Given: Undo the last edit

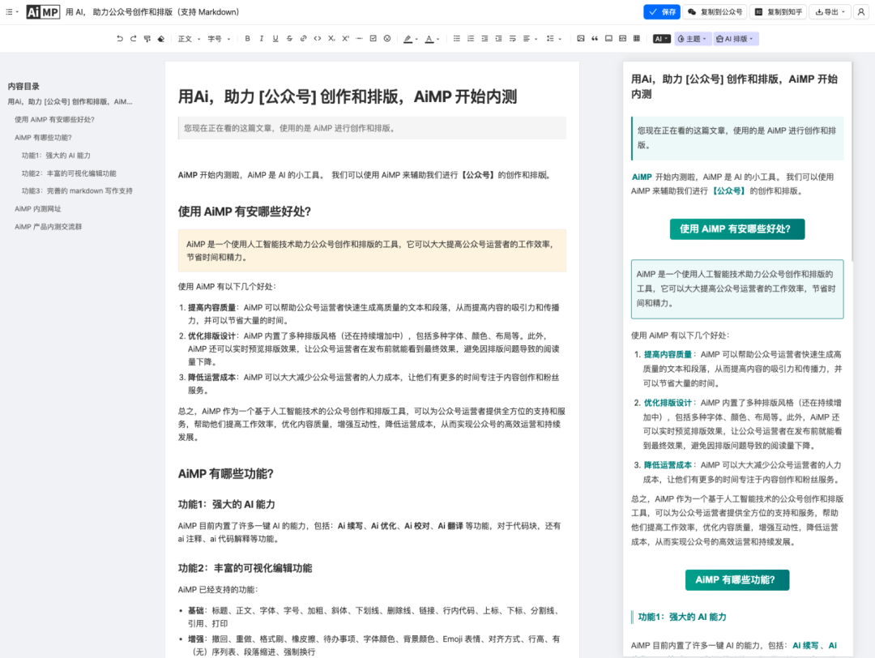Looking at the screenshot, I should point(119,39).
